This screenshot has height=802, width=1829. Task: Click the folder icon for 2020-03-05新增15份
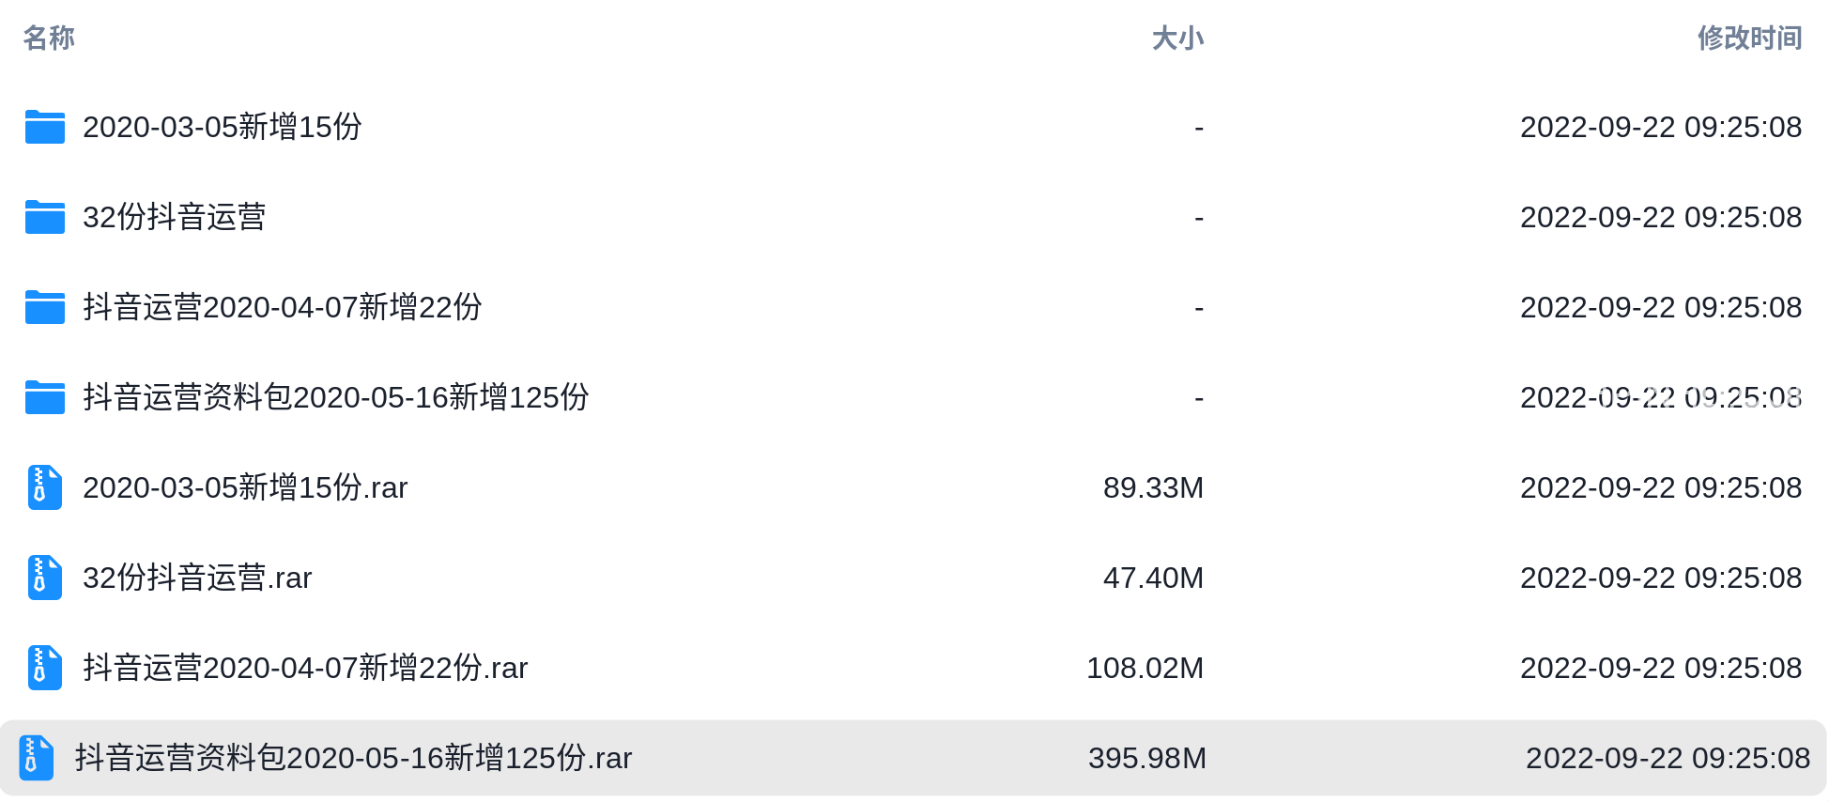[45, 127]
